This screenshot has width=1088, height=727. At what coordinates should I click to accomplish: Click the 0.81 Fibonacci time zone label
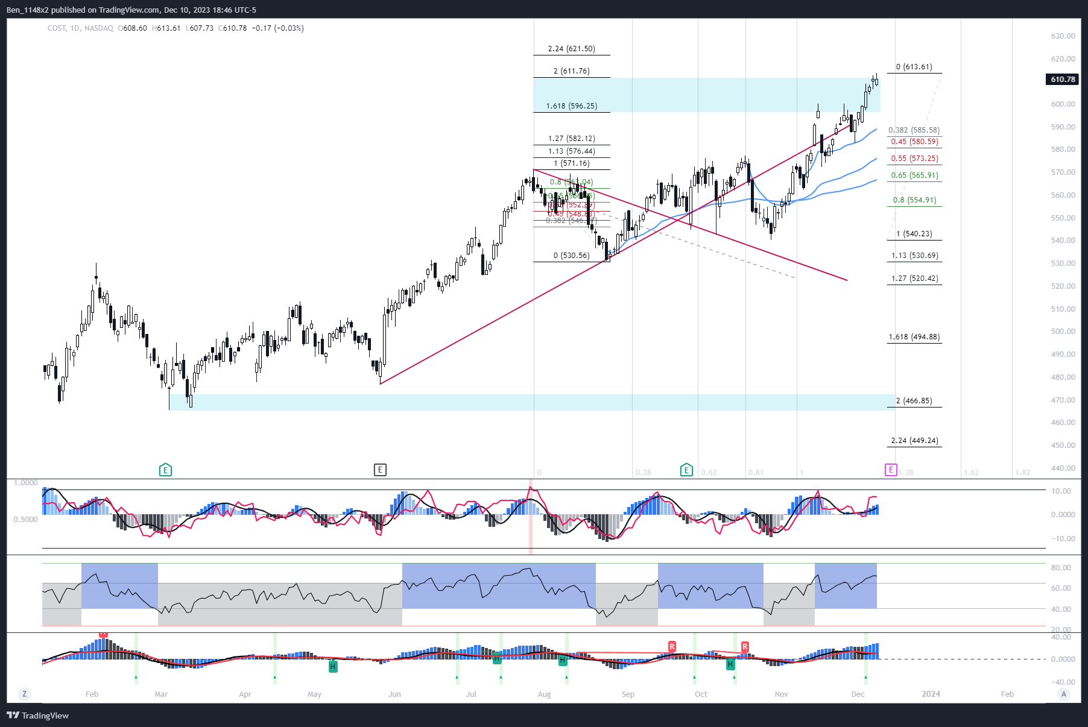(756, 473)
